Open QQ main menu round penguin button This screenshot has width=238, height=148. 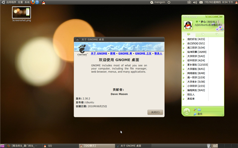click(187, 112)
